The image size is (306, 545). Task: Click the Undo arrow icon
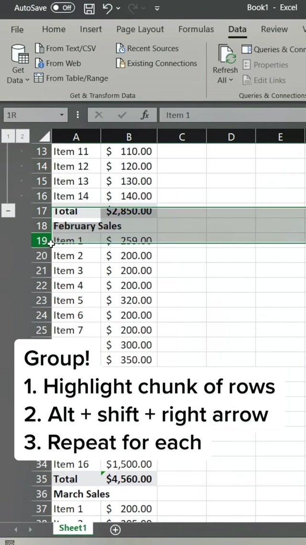108,8
